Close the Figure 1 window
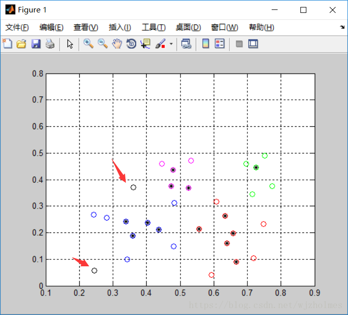Screen dimensions: 348x315 tap(333, 10)
